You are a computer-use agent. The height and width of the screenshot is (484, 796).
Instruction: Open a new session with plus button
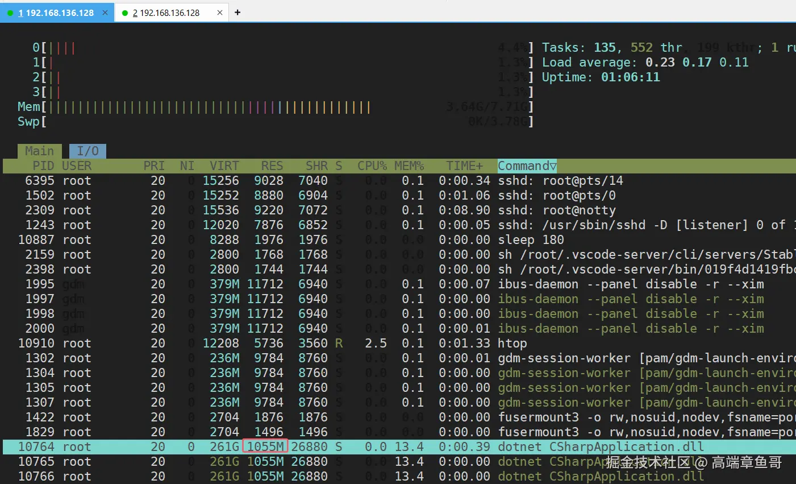[237, 13]
